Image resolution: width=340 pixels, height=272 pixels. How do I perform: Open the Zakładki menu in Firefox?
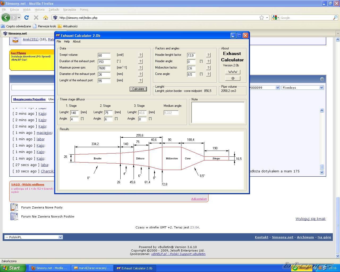[54, 10]
